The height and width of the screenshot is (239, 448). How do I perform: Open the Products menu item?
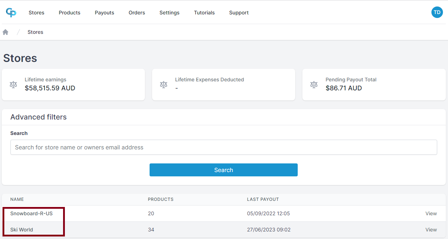pos(70,13)
